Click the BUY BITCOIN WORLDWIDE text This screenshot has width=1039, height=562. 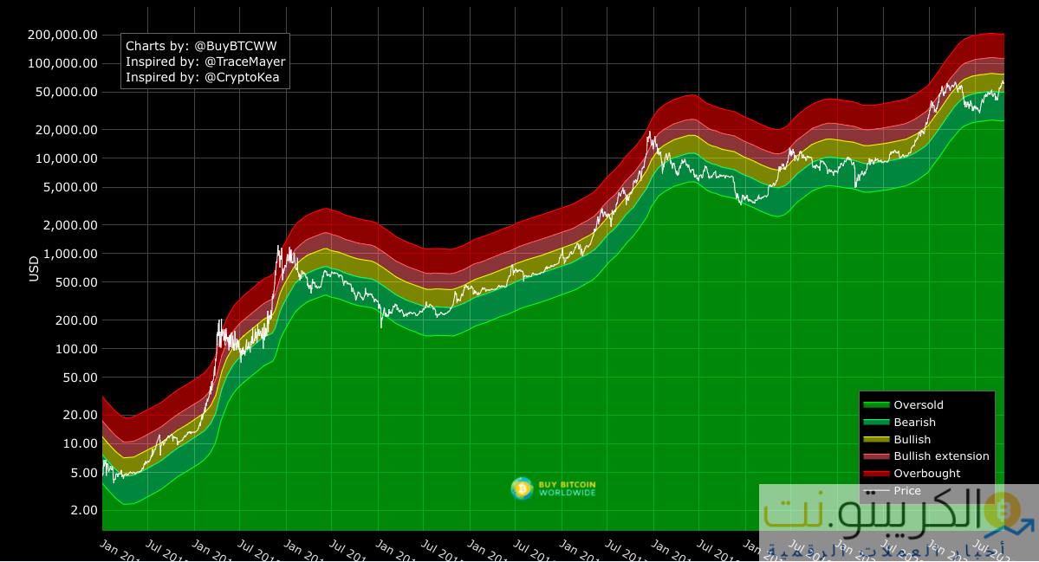point(567,489)
